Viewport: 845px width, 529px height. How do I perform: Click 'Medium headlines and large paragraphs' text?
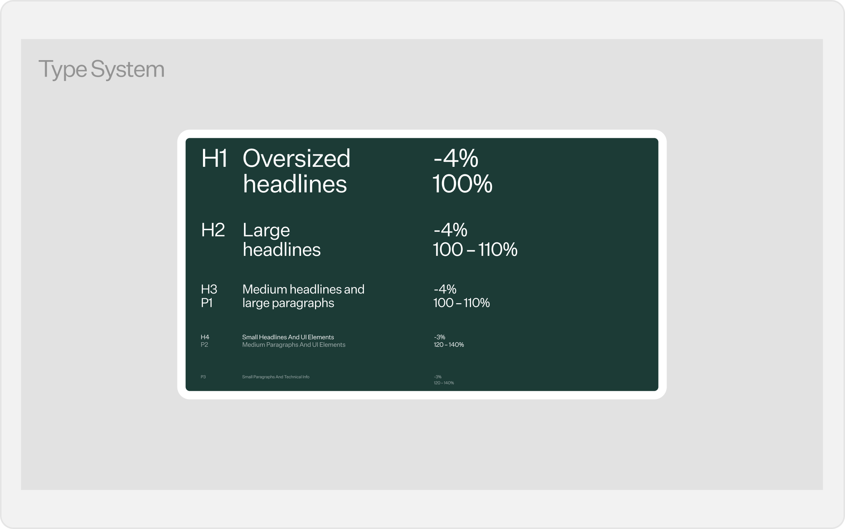pos(303,296)
